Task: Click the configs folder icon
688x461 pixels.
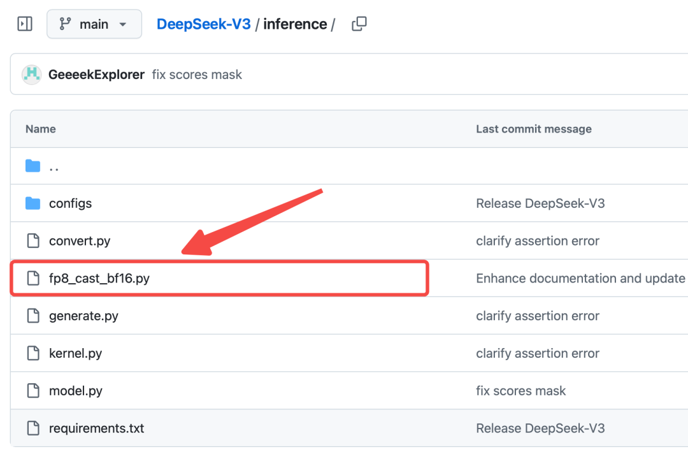Action: point(32,203)
